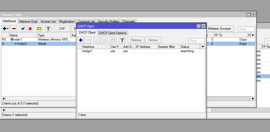This screenshot has height=132, width=270.
Task: Sort by Expires After column header
Action: tap(169, 47)
